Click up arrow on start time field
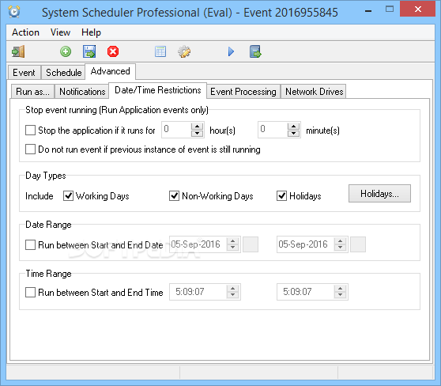Viewport: 441px width, 386px height. pyautogui.click(x=233, y=289)
